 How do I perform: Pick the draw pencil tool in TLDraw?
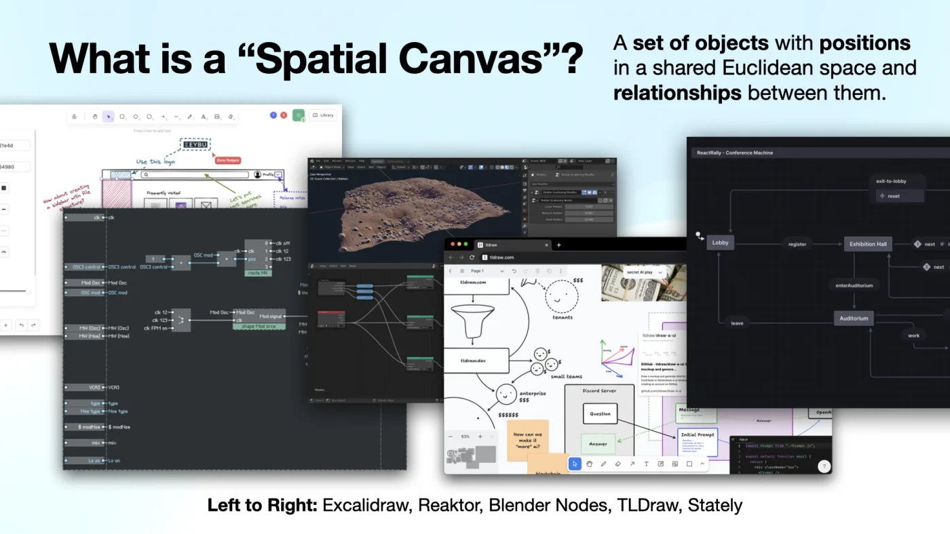(x=603, y=464)
